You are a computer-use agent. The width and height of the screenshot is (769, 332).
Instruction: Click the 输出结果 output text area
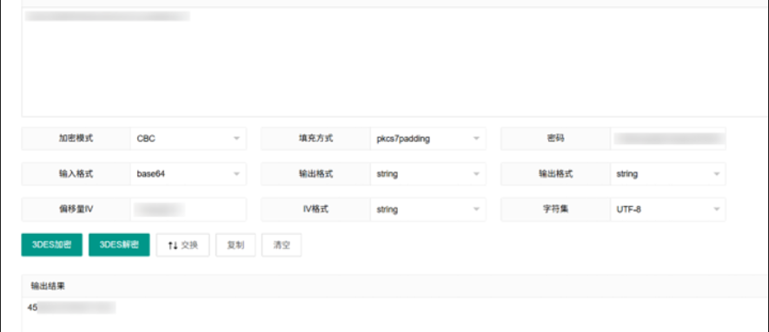394,315
